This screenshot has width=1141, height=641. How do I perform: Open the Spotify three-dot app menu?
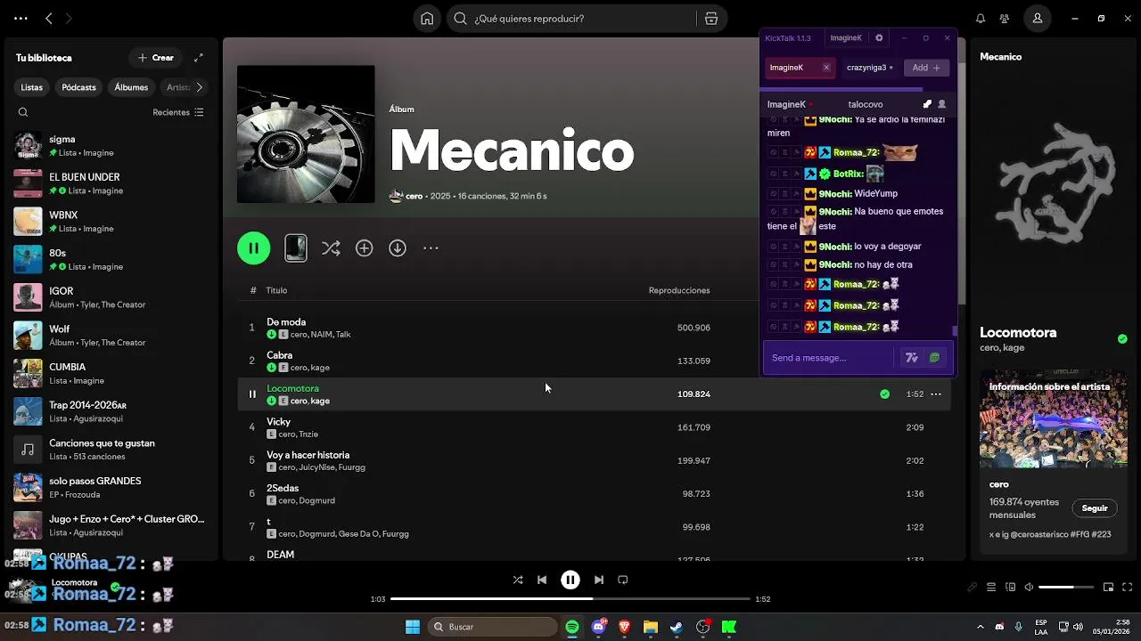coord(21,18)
